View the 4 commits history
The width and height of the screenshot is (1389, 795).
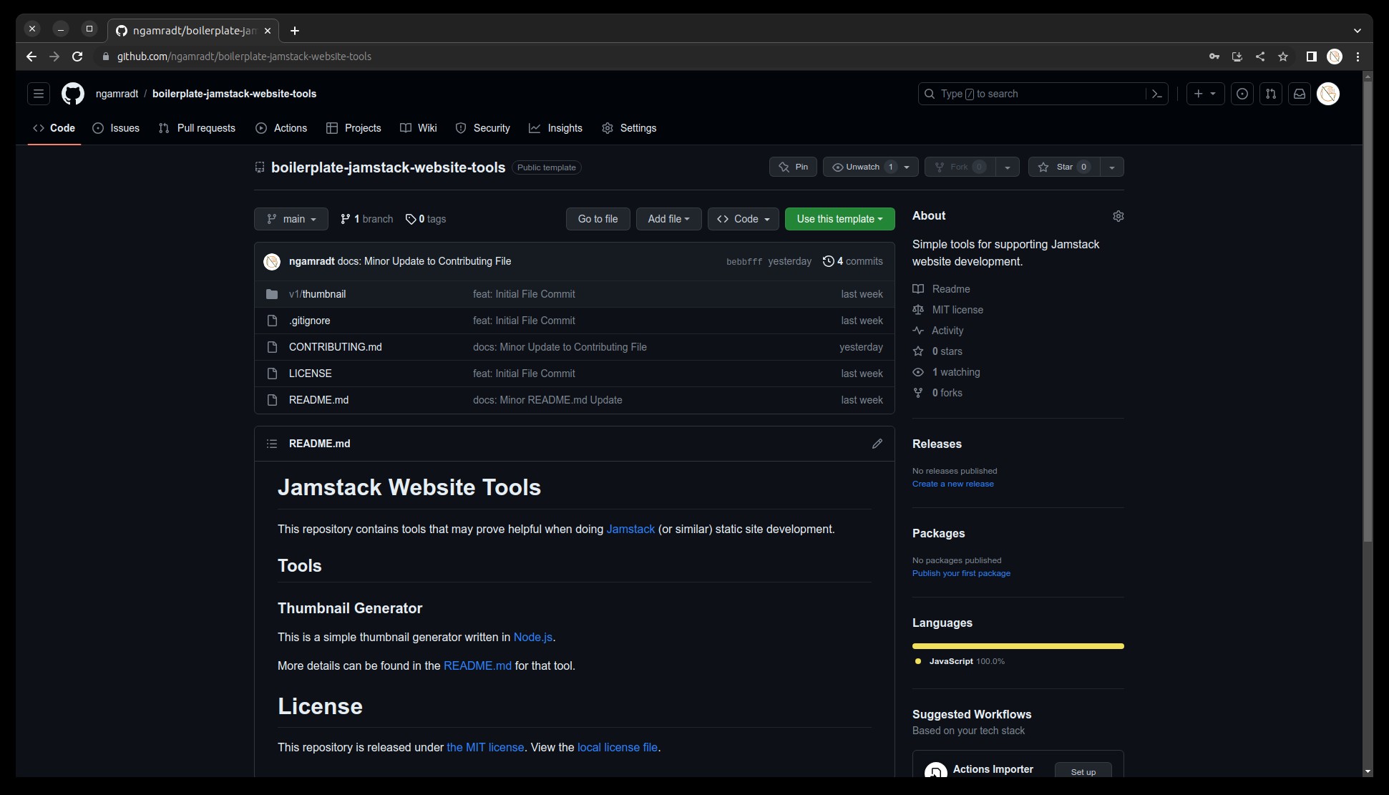pyautogui.click(x=853, y=262)
